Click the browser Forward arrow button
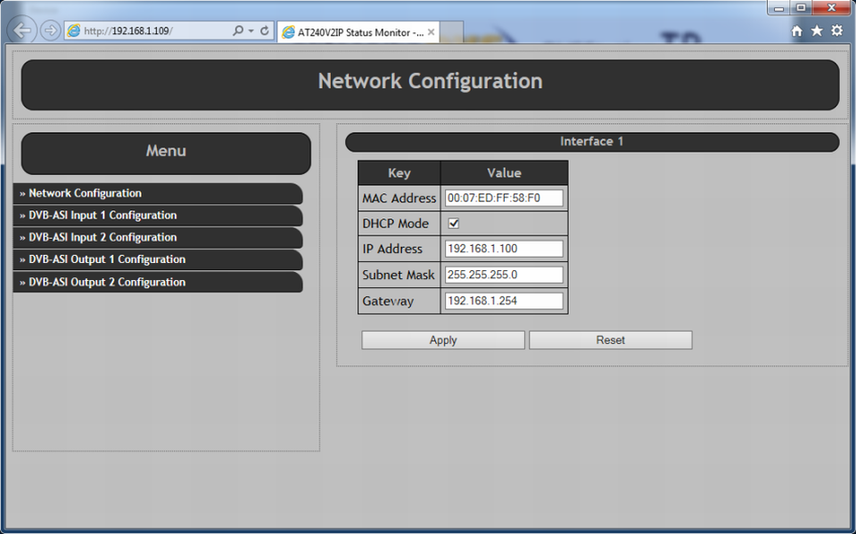Image resolution: width=856 pixels, height=534 pixels. coord(50,30)
